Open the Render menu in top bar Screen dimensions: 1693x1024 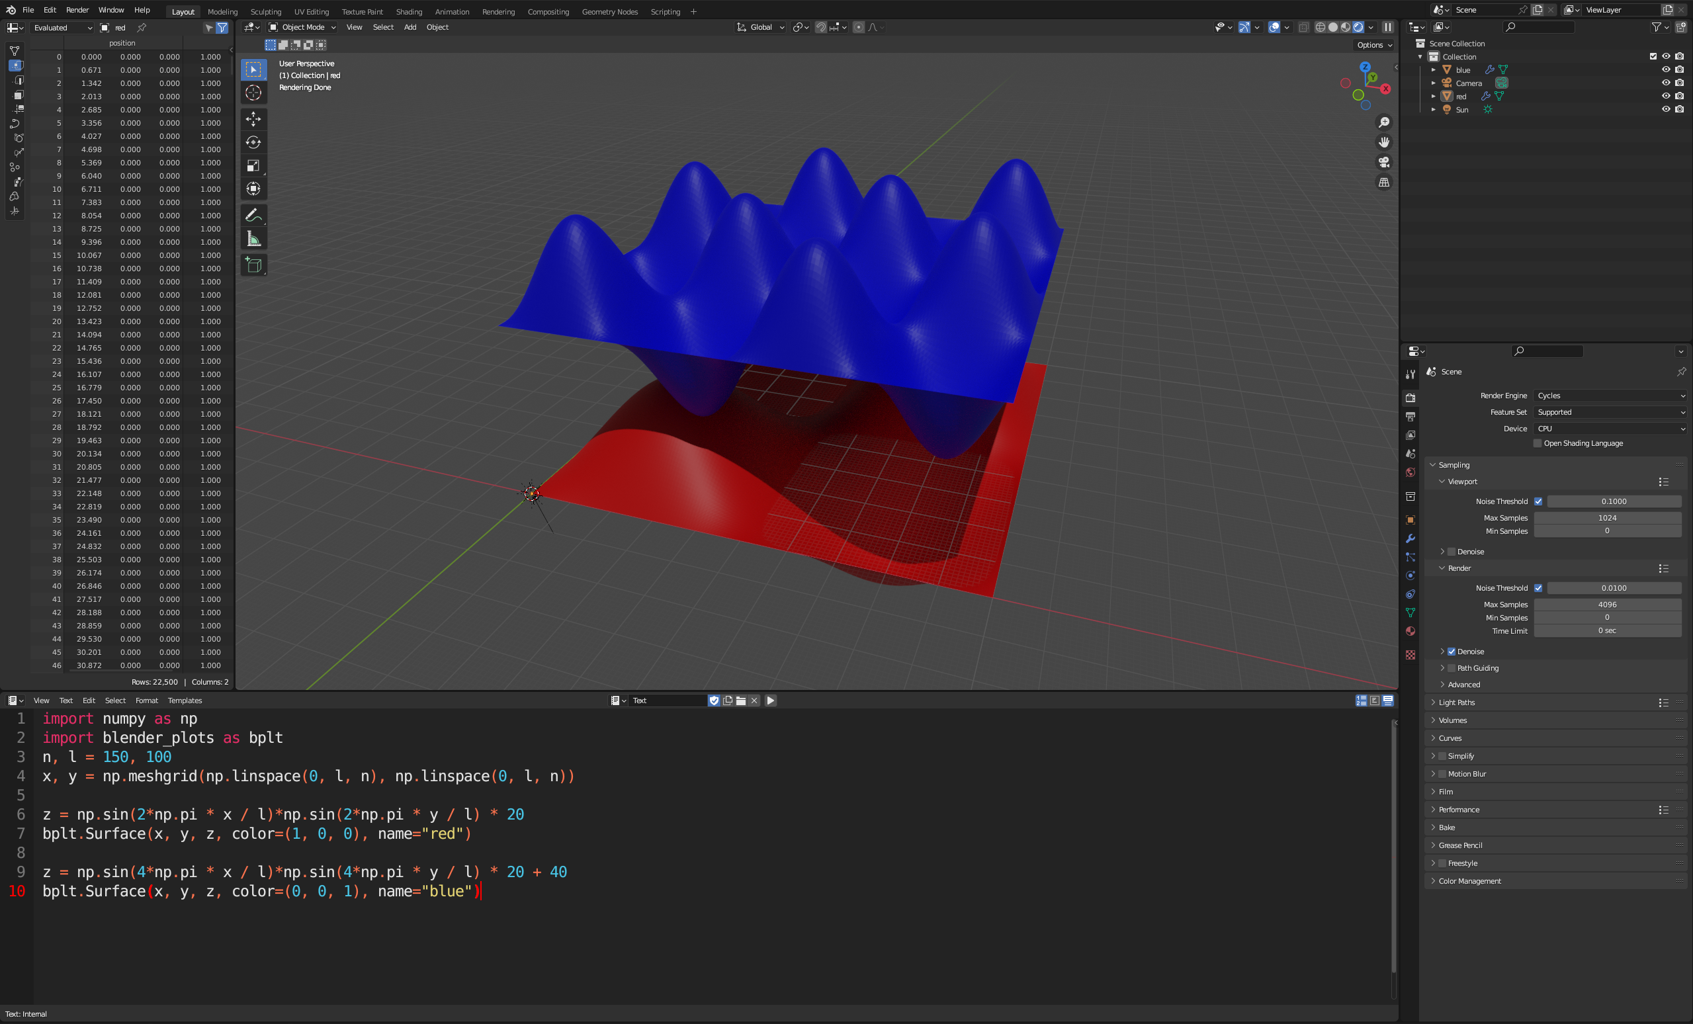pyautogui.click(x=77, y=11)
